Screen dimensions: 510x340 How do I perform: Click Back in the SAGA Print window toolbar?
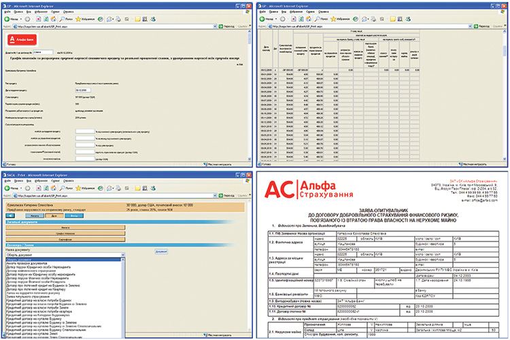12,188
